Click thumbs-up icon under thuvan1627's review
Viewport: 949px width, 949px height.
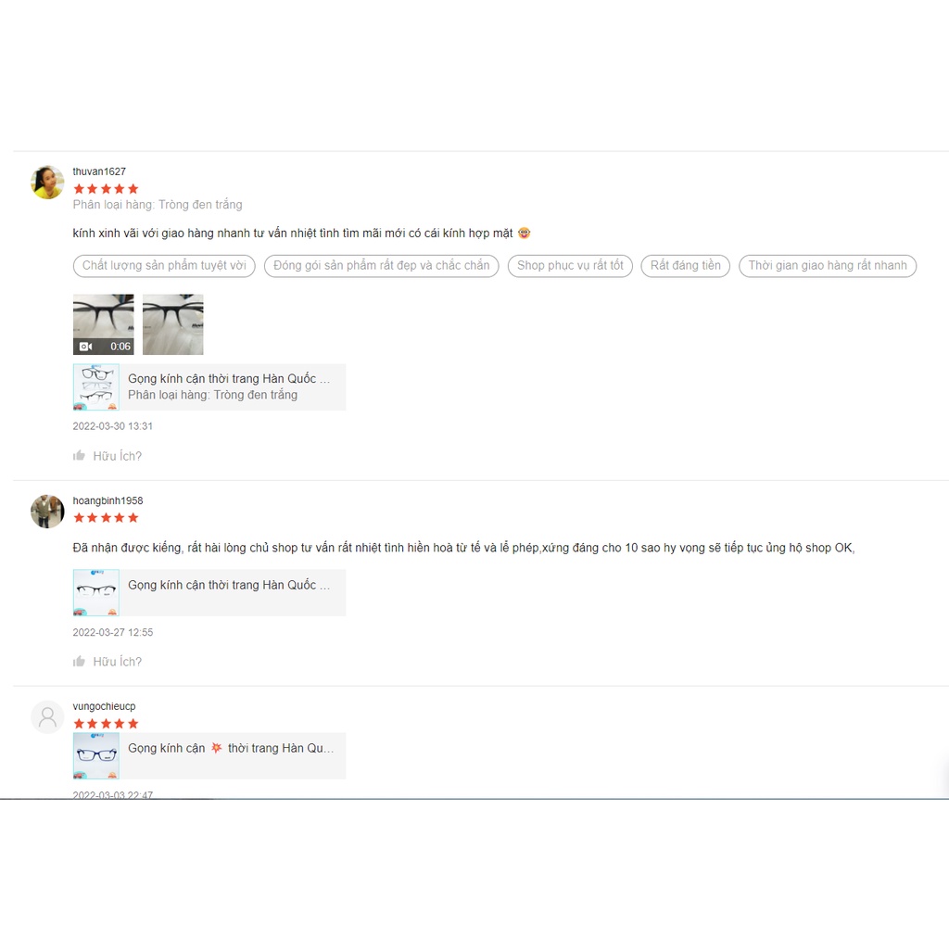pos(79,455)
